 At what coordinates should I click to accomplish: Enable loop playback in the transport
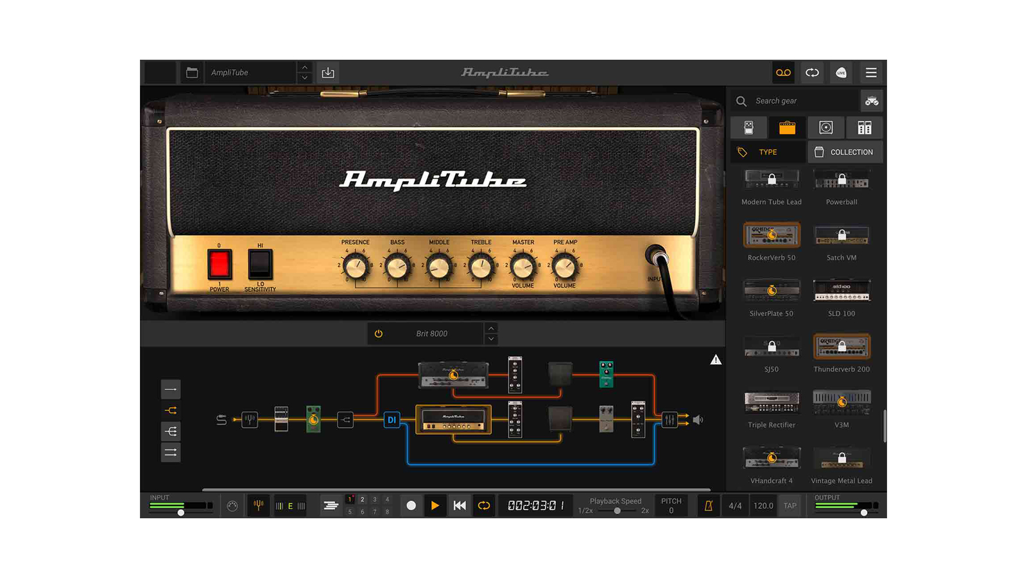coord(483,505)
